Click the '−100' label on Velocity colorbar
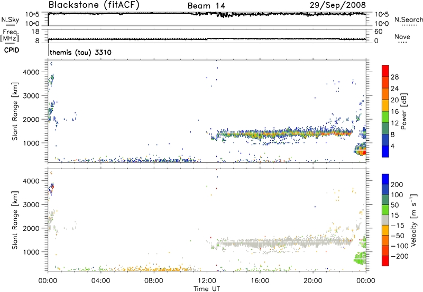Viewport: 423px width, 292px height. click(x=400, y=246)
